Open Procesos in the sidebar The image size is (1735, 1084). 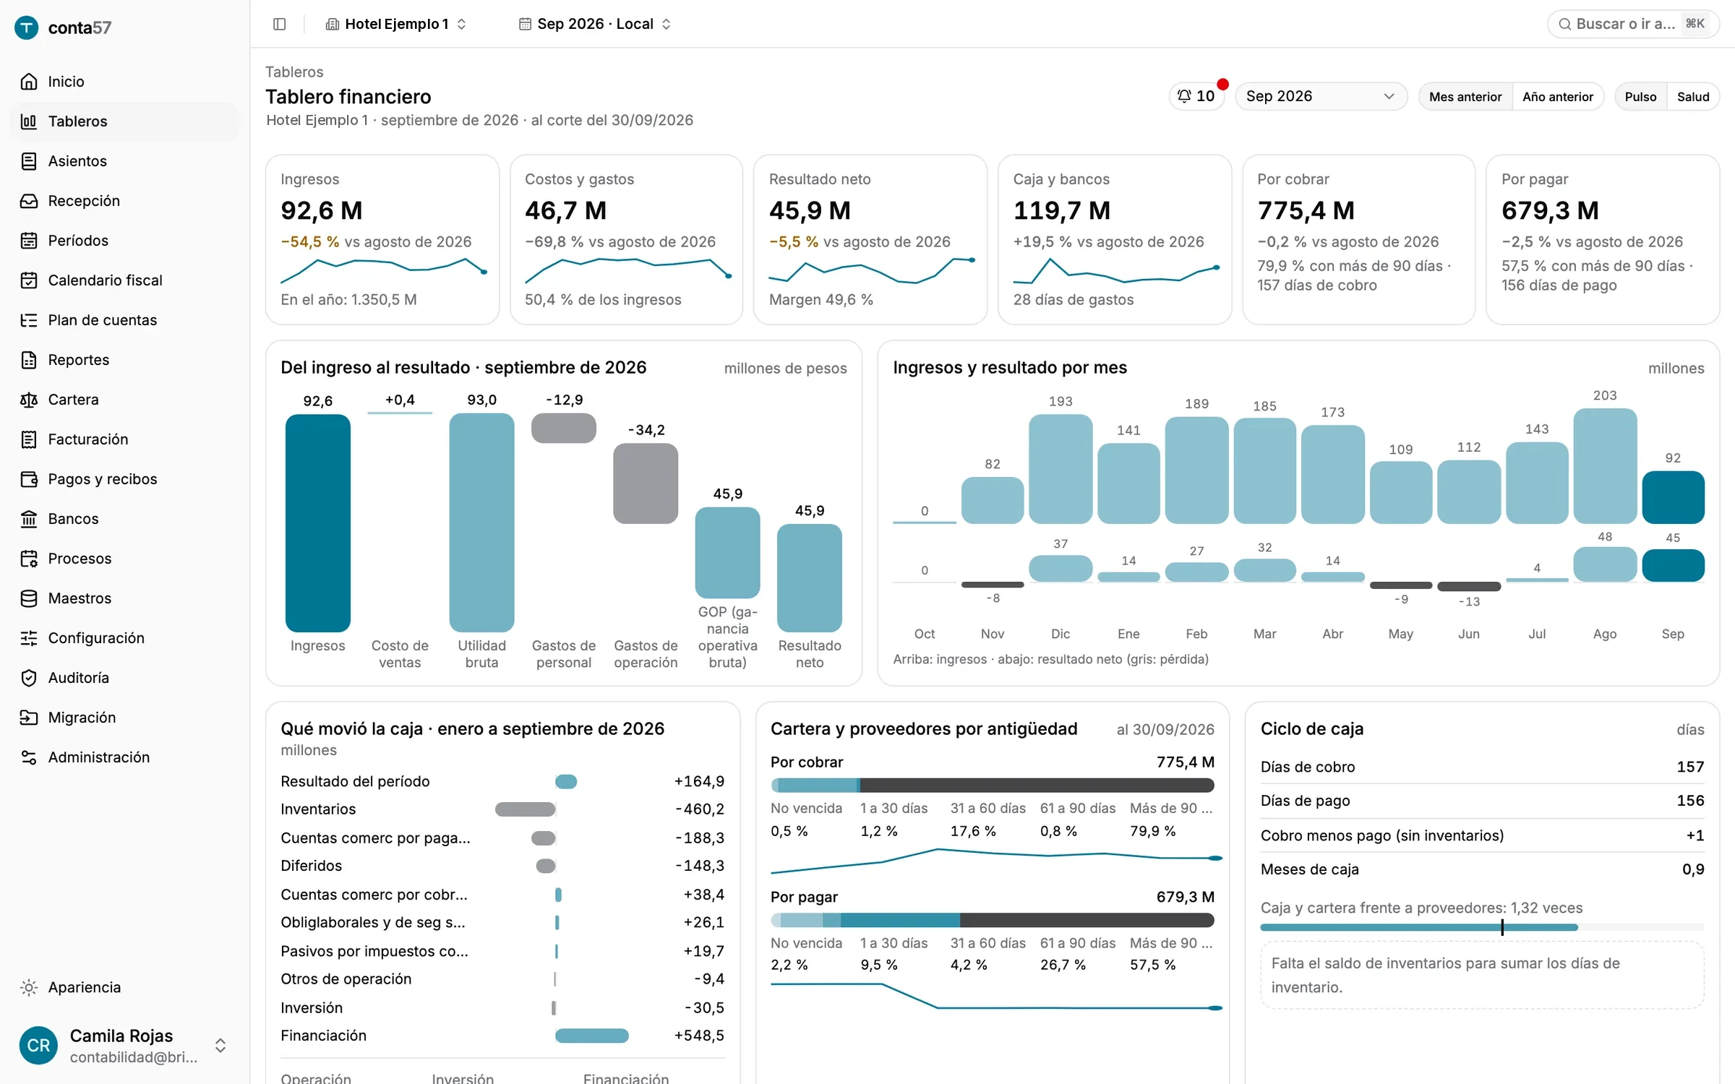(x=124, y=559)
